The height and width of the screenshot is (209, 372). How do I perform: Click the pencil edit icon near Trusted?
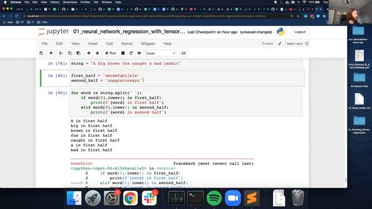point(280,44)
